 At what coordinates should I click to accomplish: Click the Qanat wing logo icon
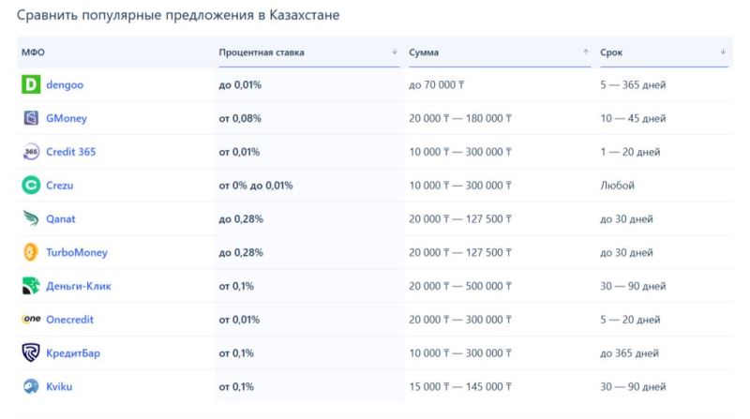[31, 219]
